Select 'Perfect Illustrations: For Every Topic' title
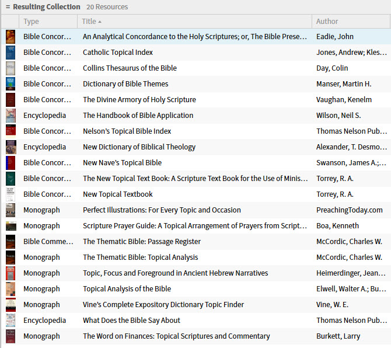391x348 pixels. 162,210
